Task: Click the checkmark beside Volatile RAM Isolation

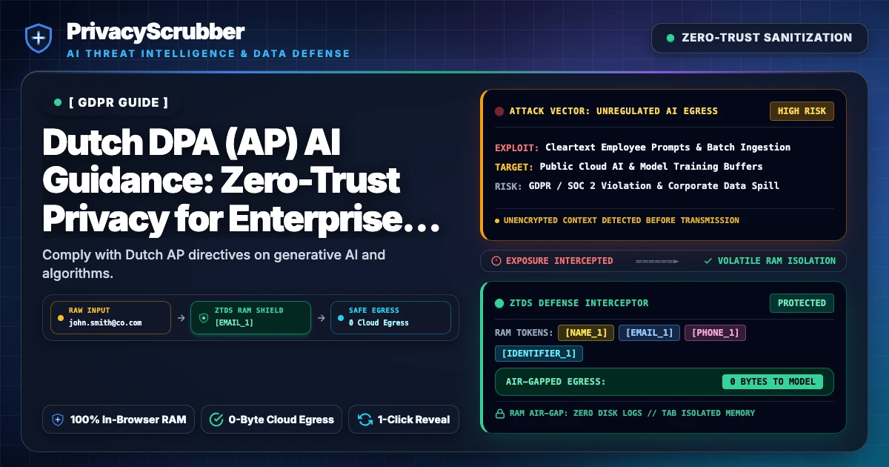Action: tap(708, 261)
